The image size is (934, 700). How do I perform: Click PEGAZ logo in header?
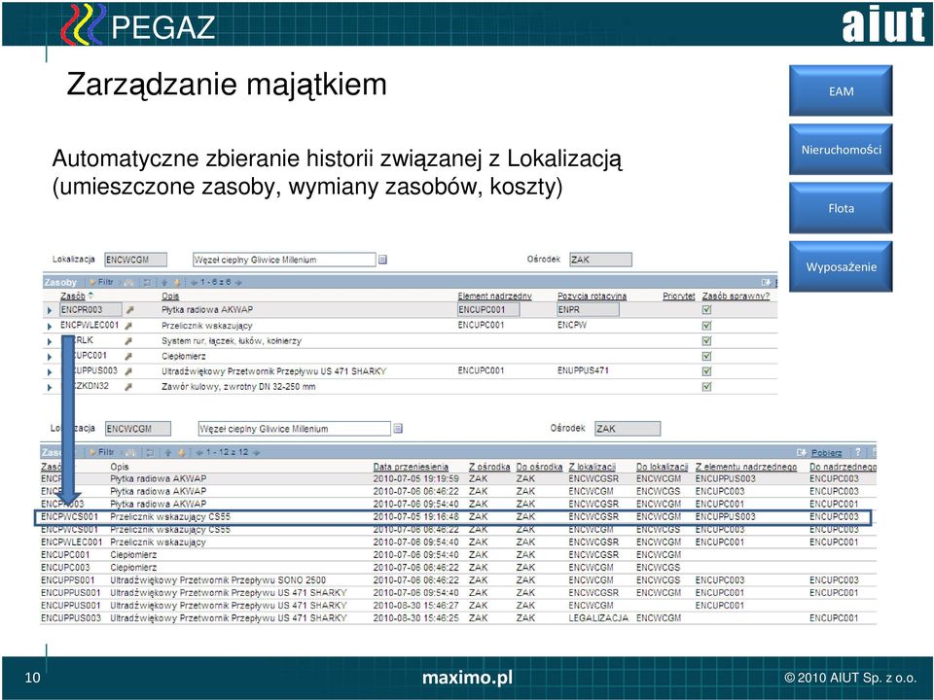click(138, 25)
